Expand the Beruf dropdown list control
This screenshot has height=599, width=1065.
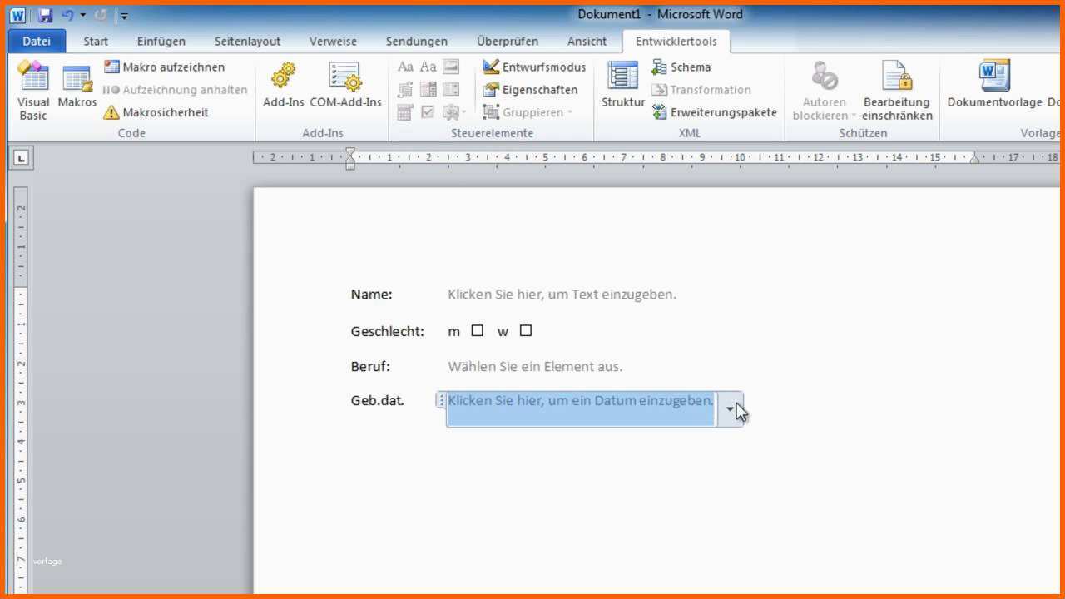[535, 367]
